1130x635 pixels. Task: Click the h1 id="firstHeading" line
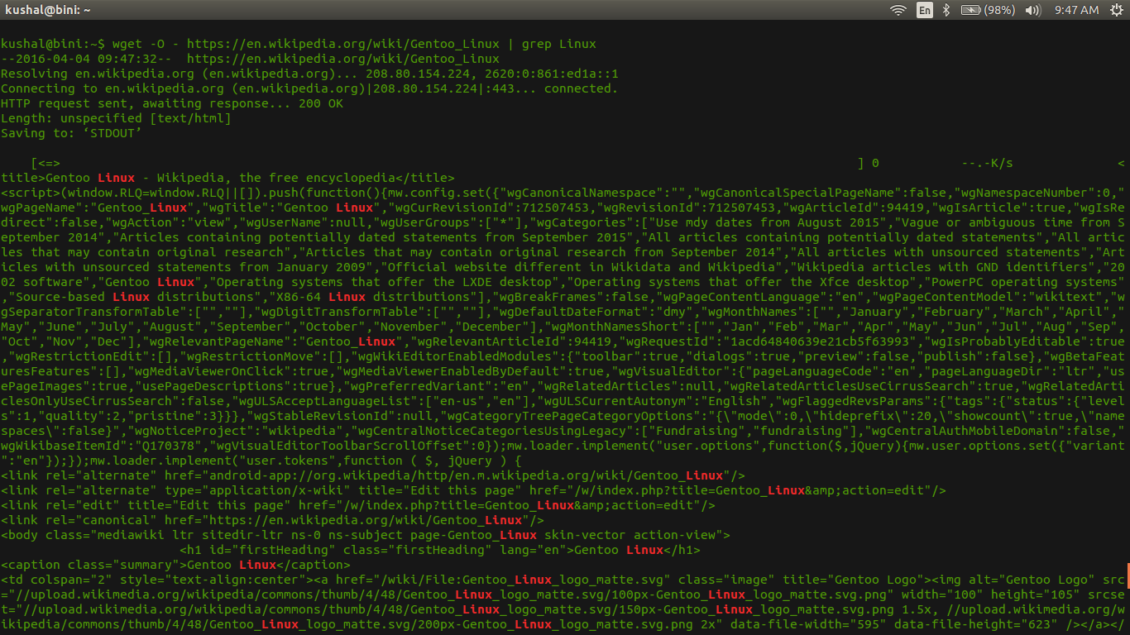click(440, 550)
